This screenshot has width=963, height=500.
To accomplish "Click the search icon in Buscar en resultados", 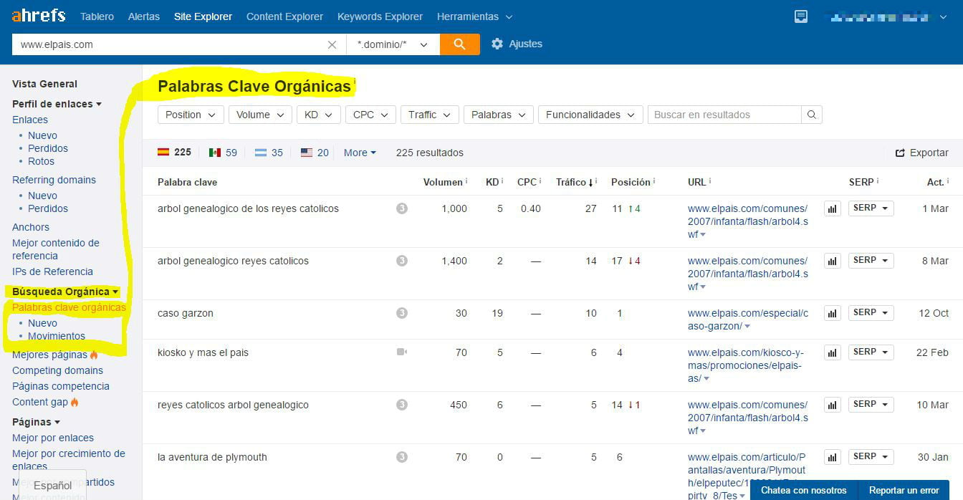I will point(812,115).
